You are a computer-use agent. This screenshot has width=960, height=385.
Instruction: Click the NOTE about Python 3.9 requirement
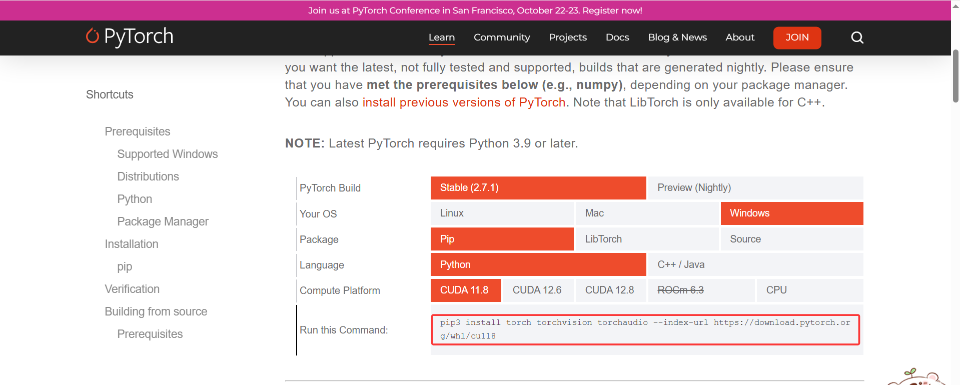(x=432, y=143)
